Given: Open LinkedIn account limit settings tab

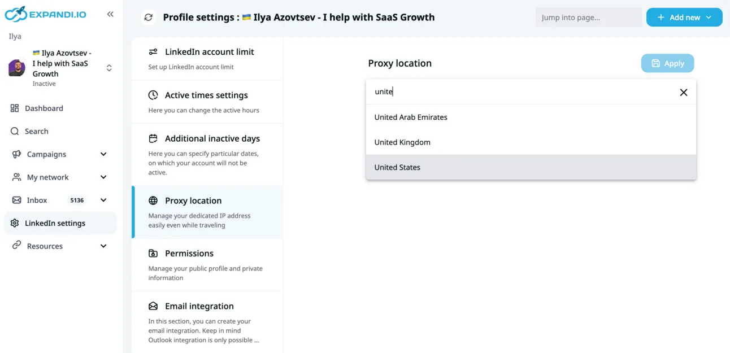Looking at the screenshot, I should point(207,59).
